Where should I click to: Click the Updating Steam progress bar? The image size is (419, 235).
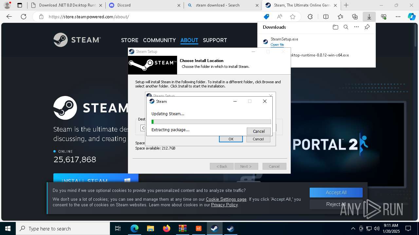click(211, 122)
